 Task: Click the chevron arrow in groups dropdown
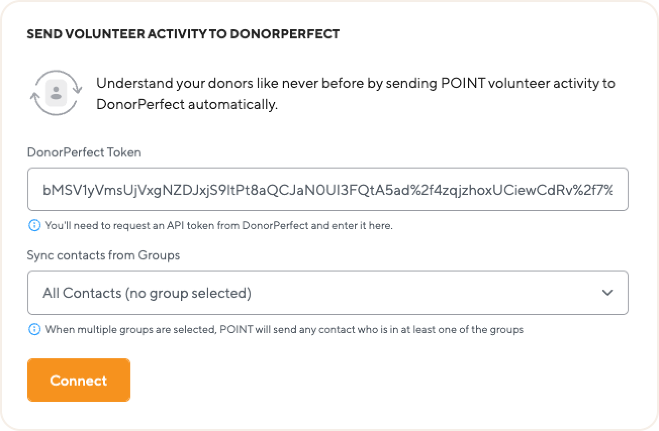[x=607, y=293]
